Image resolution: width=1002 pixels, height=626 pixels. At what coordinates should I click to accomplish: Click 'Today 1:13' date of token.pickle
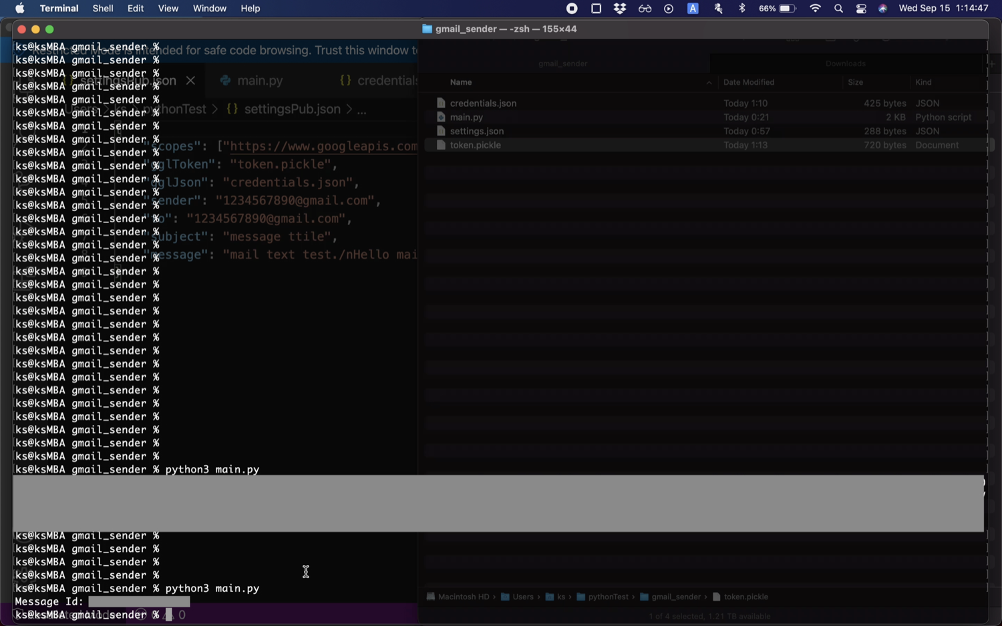pyautogui.click(x=745, y=145)
